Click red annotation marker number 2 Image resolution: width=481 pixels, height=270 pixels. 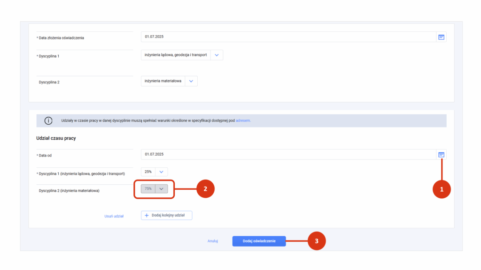tap(205, 189)
